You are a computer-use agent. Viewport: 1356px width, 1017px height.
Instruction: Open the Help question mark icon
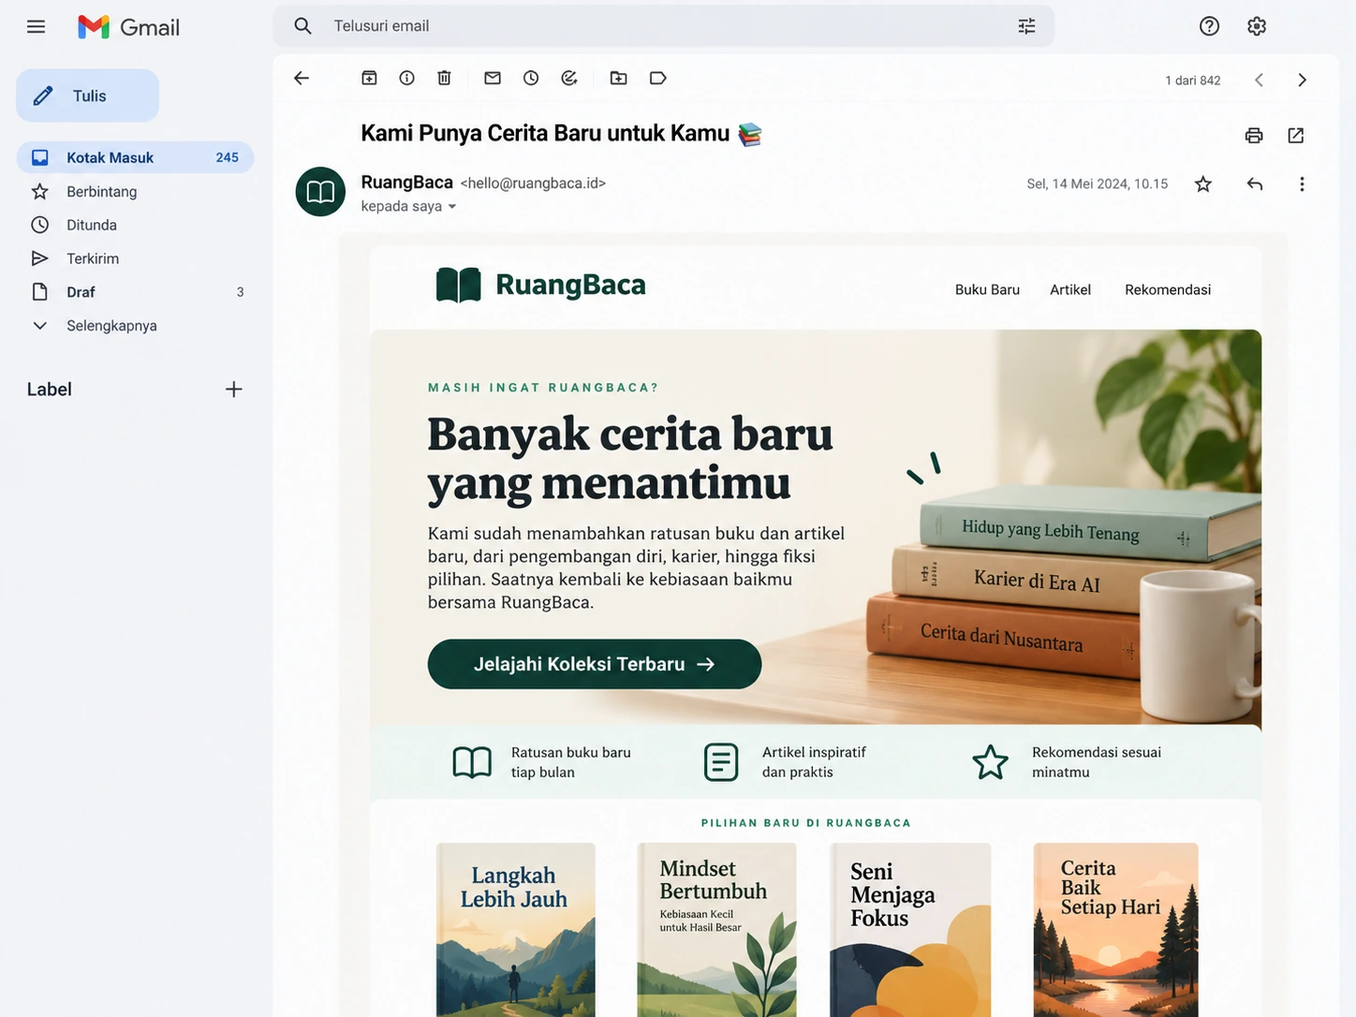(1209, 26)
